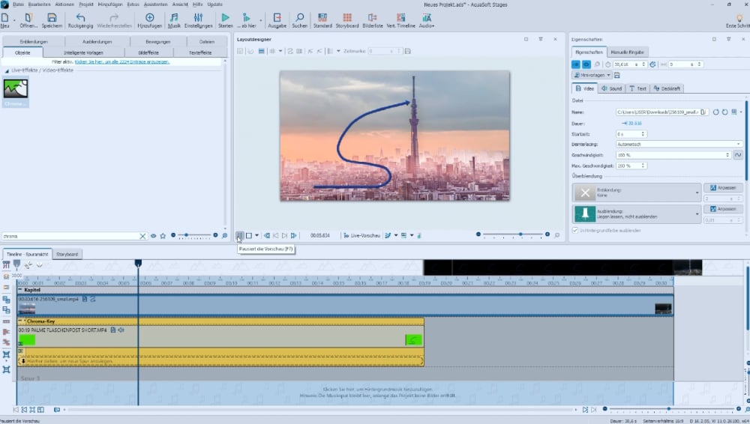Select the Chroma-Key effect thumbnail
The image size is (750, 424).
(x=16, y=90)
